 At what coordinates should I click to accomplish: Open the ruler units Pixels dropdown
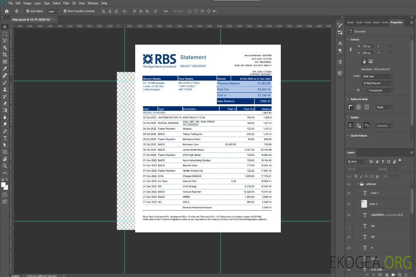[x=384, y=107]
